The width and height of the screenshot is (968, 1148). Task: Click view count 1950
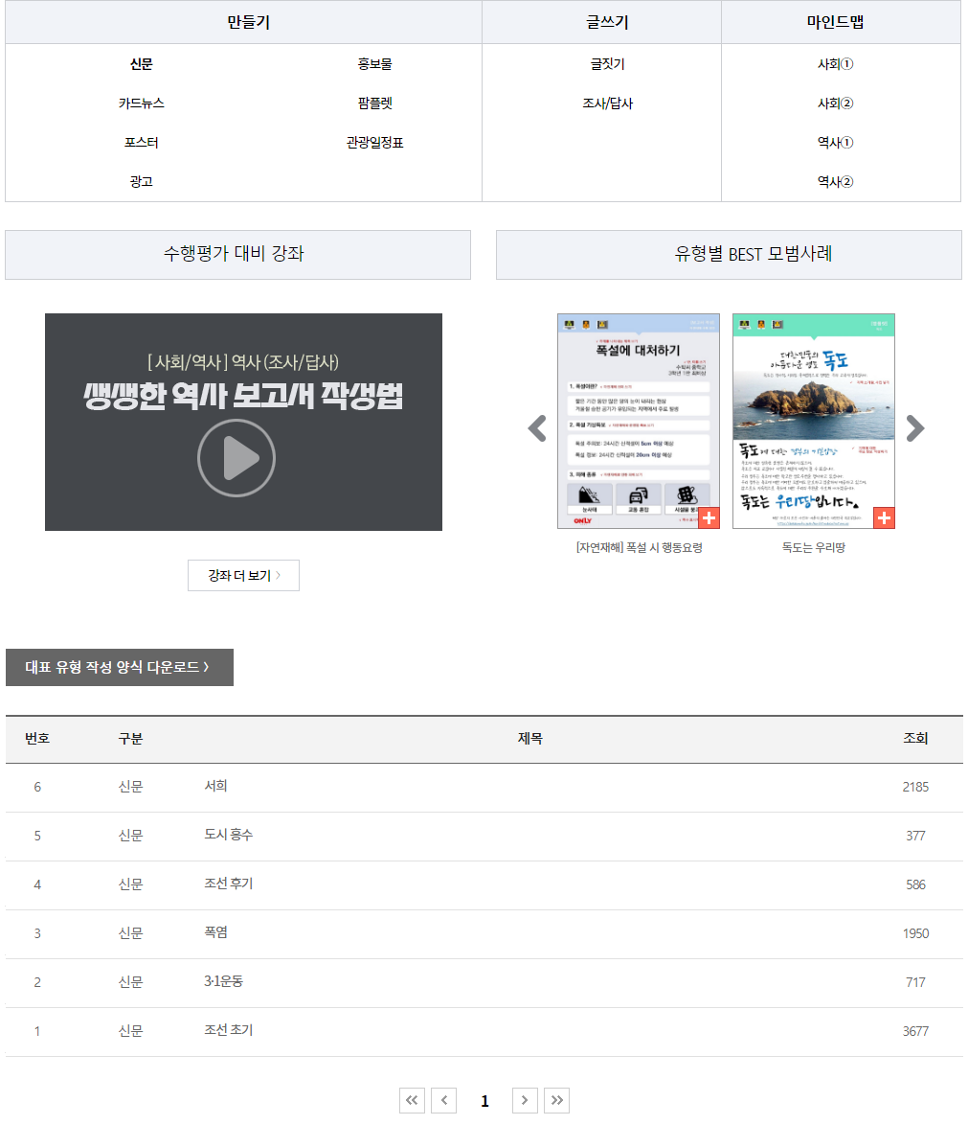[x=915, y=933]
